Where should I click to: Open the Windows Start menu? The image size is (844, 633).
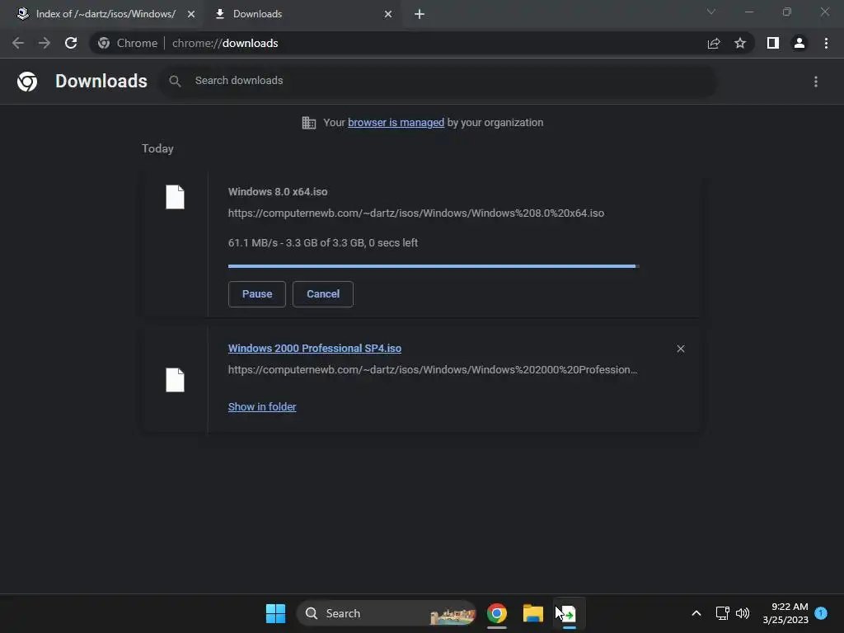tap(275, 613)
